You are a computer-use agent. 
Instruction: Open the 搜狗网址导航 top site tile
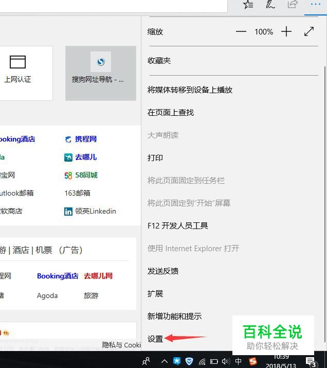(101, 73)
